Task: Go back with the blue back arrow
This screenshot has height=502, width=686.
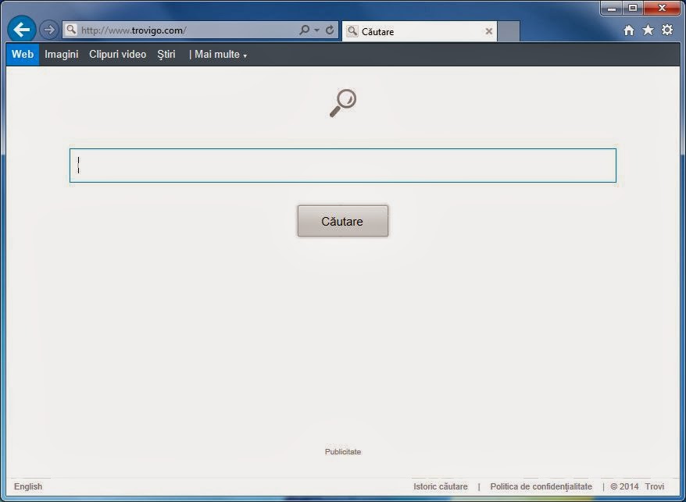Action: (21, 30)
